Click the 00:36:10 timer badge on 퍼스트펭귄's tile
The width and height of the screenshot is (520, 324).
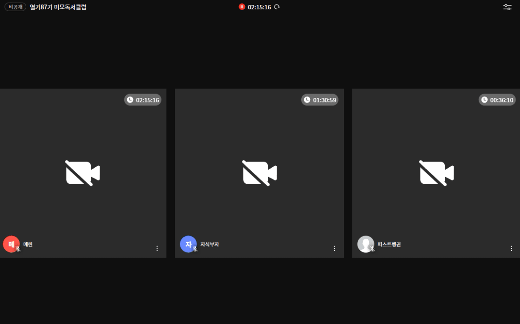[497, 100]
